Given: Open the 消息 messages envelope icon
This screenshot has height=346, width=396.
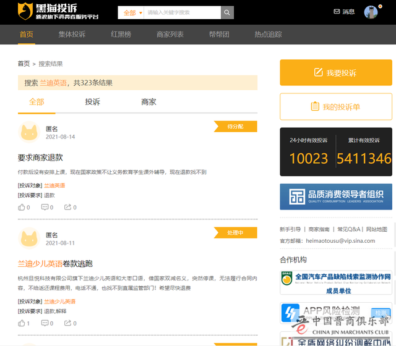Looking at the screenshot, I should pyautogui.click(x=337, y=12).
